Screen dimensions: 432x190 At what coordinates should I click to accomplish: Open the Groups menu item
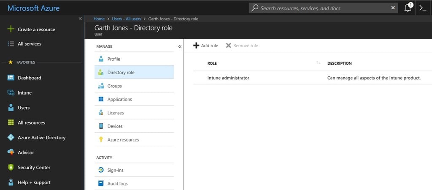(134, 86)
